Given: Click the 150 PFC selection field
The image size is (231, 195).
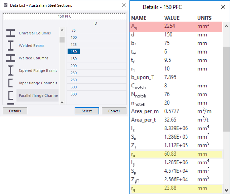Looking at the screenshot, I should click(x=64, y=16).
